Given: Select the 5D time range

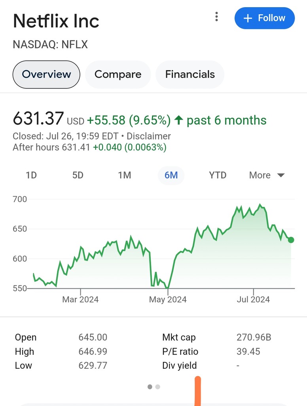Looking at the screenshot, I should pos(78,175).
